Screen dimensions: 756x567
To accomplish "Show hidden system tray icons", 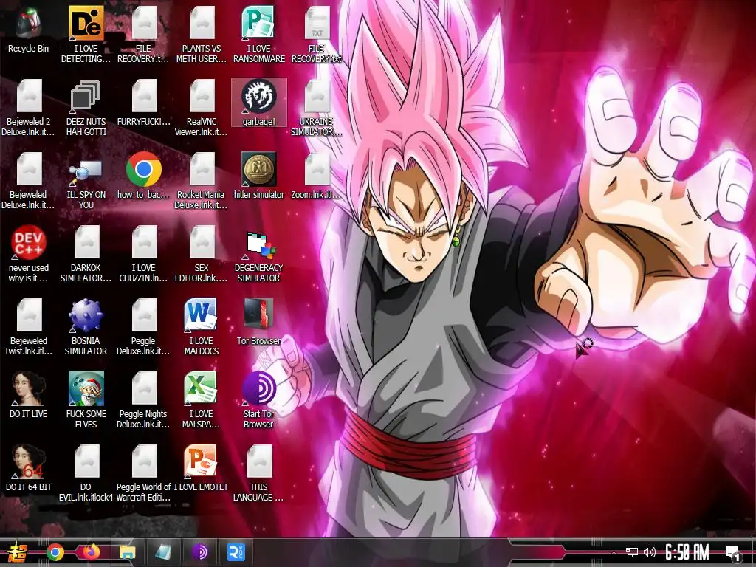I will click(614, 552).
